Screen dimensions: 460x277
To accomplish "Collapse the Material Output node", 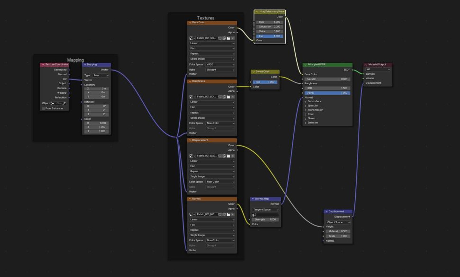I will click(366, 65).
